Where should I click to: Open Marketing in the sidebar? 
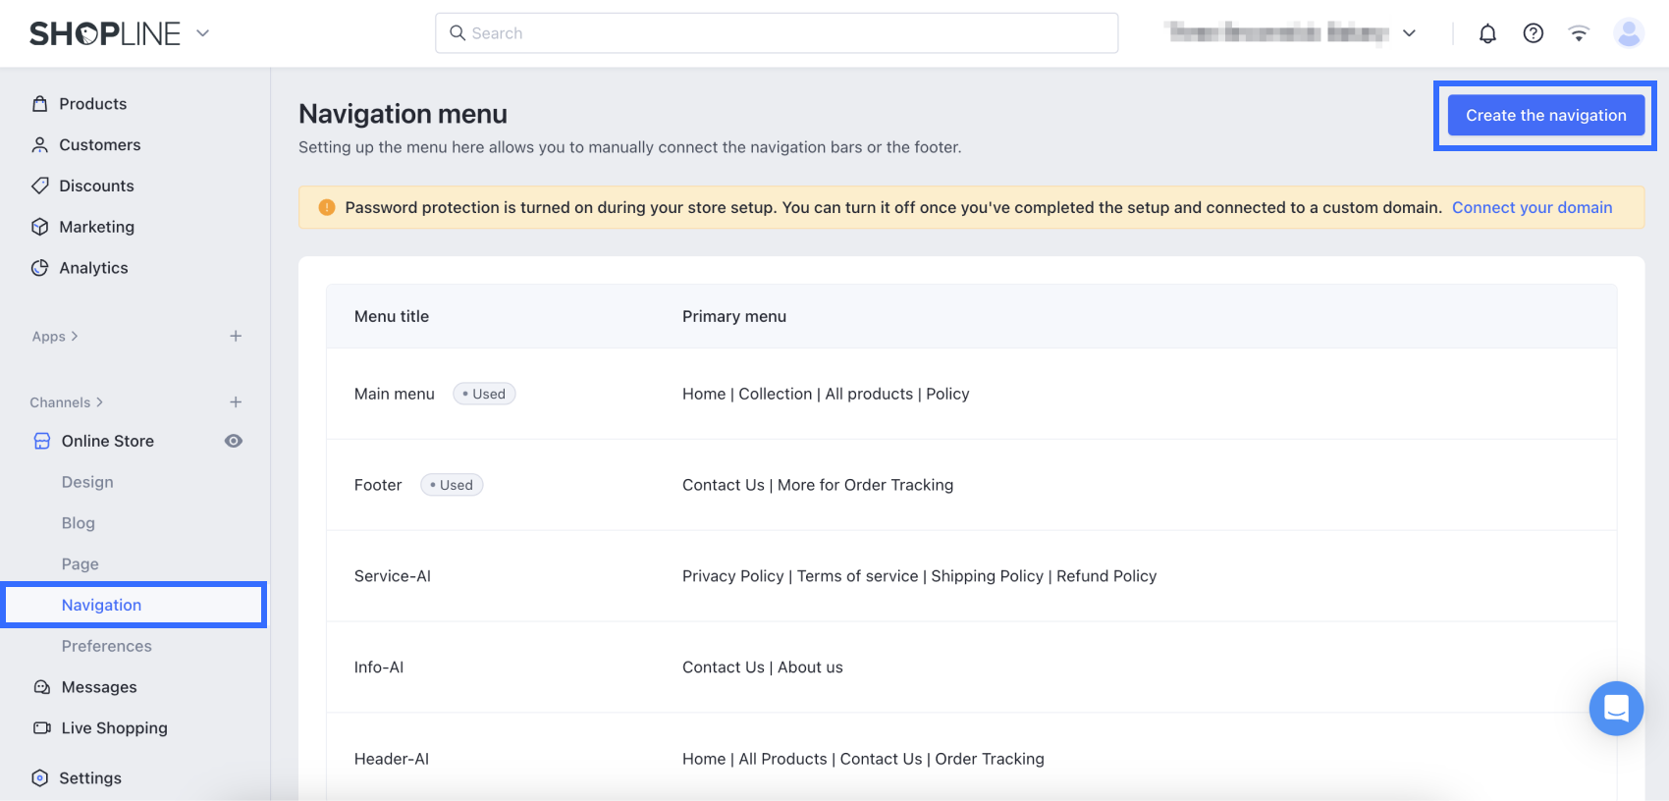pos(96,227)
